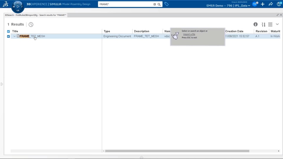283x159 pixels.
Task: Click the Share arrow icon
Action: [271, 4]
